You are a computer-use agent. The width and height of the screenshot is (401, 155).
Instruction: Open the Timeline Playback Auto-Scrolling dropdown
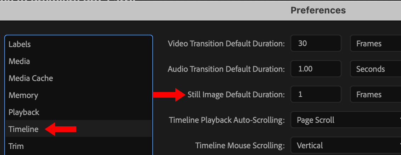pos(345,120)
